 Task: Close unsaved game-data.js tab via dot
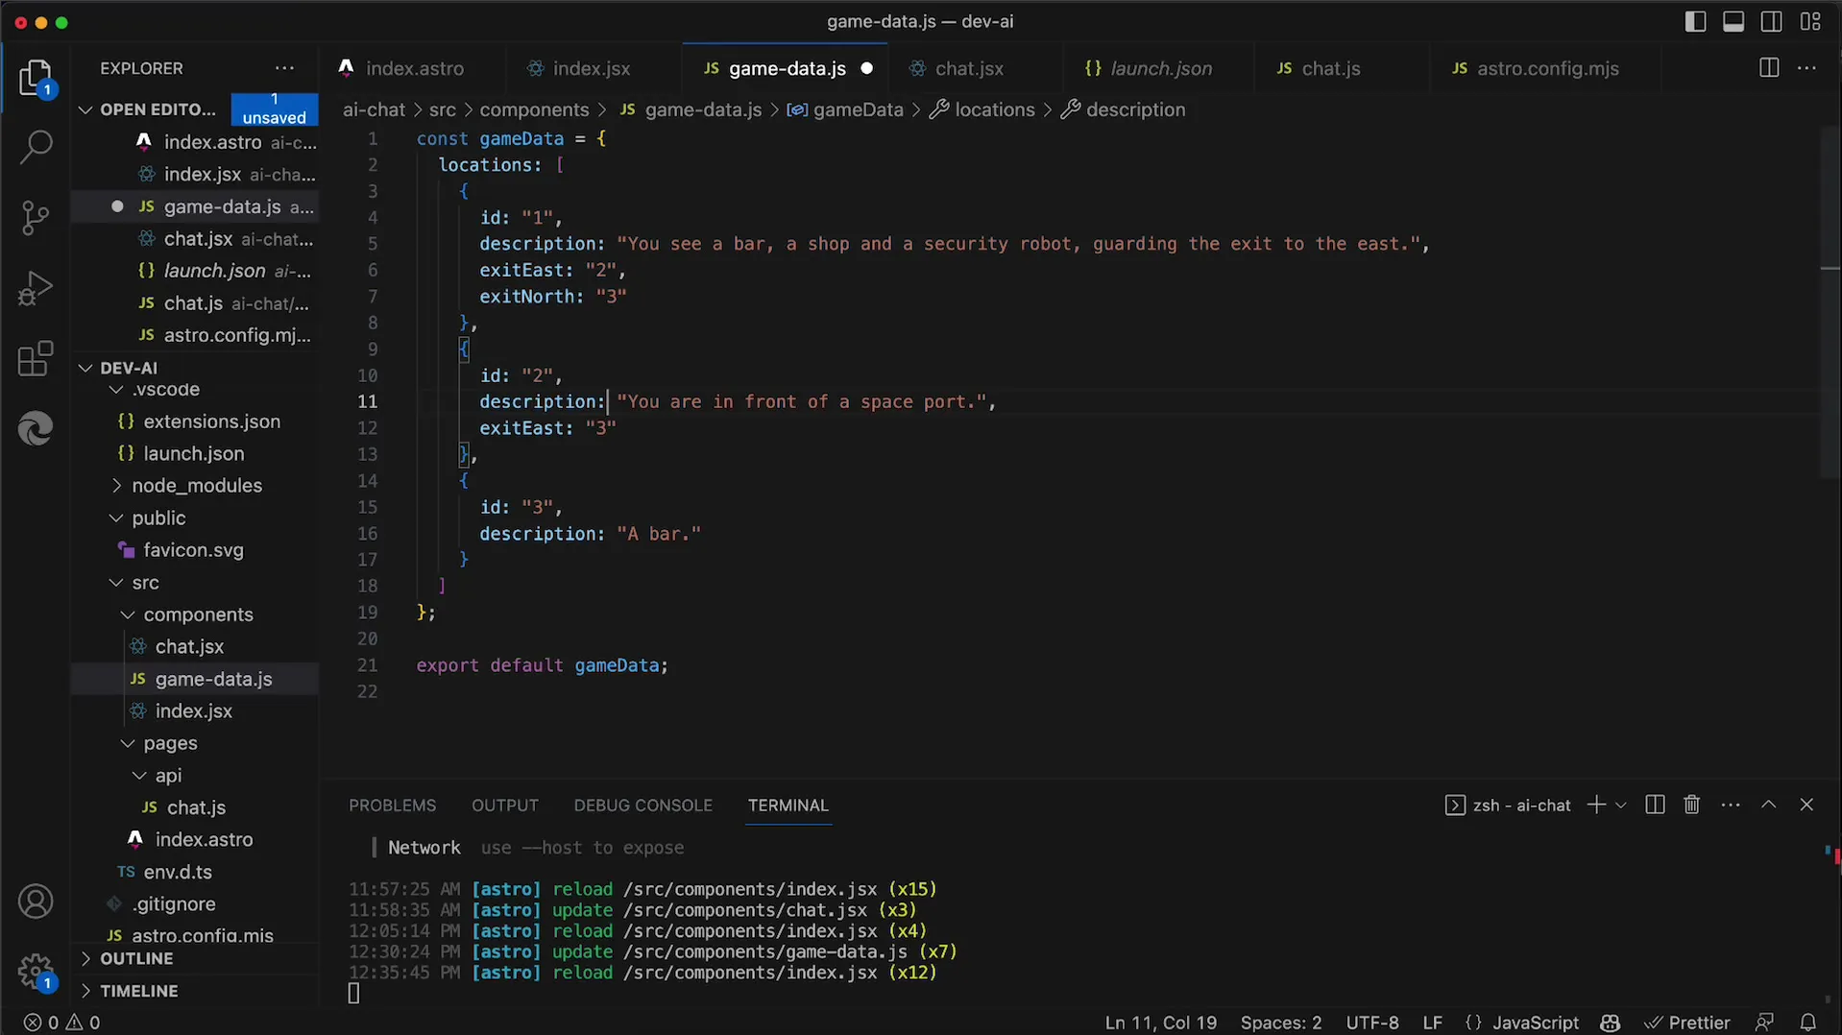pyautogui.click(x=866, y=68)
